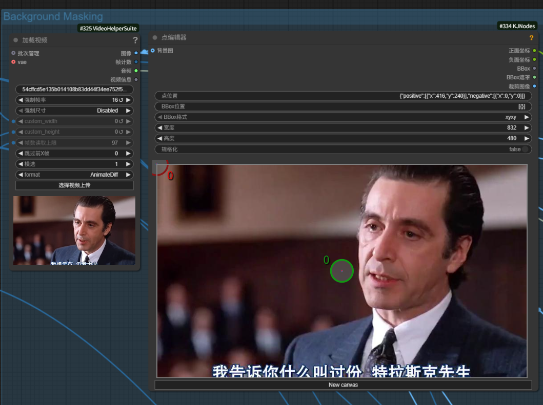543x405 pixels.
Task: Click the loaded video preview thumbnail
Action: click(x=74, y=231)
